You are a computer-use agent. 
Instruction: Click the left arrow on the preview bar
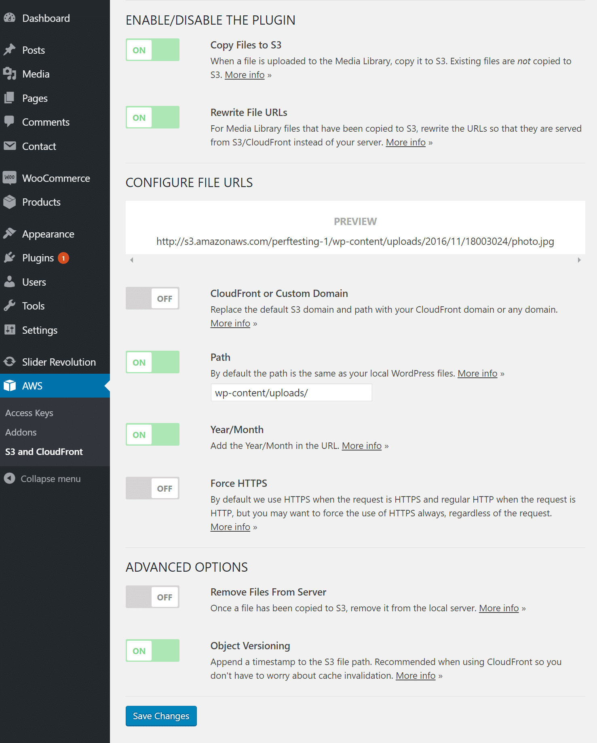[x=131, y=260]
